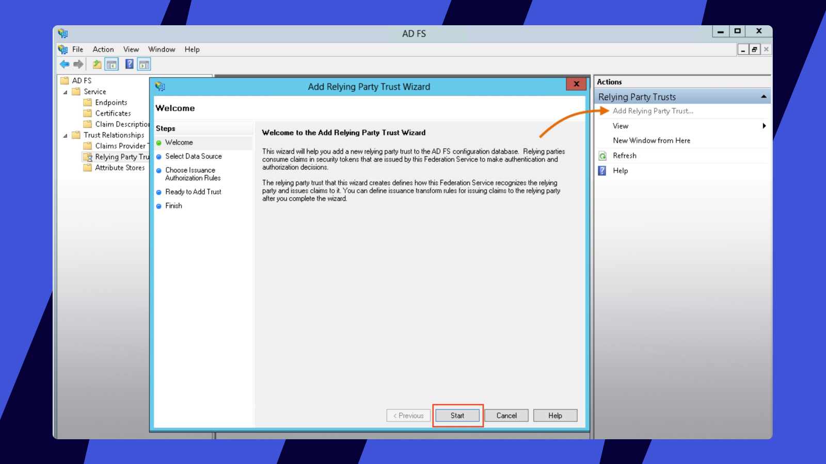Click the AD FS root folder icon
This screenshot has height=464, width=826.
point(65,80)
